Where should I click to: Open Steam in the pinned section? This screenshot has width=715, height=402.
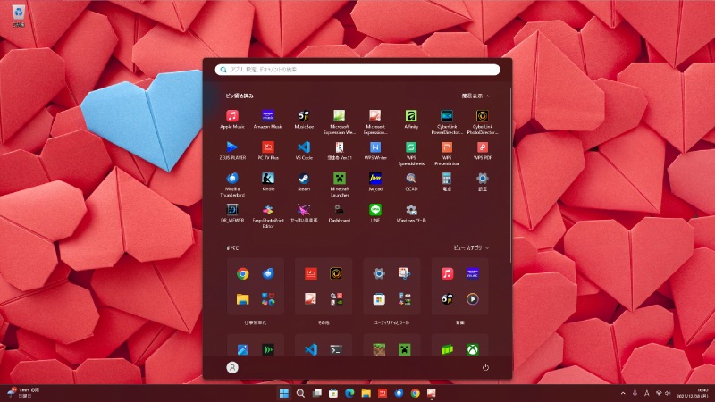pos(303,179)
